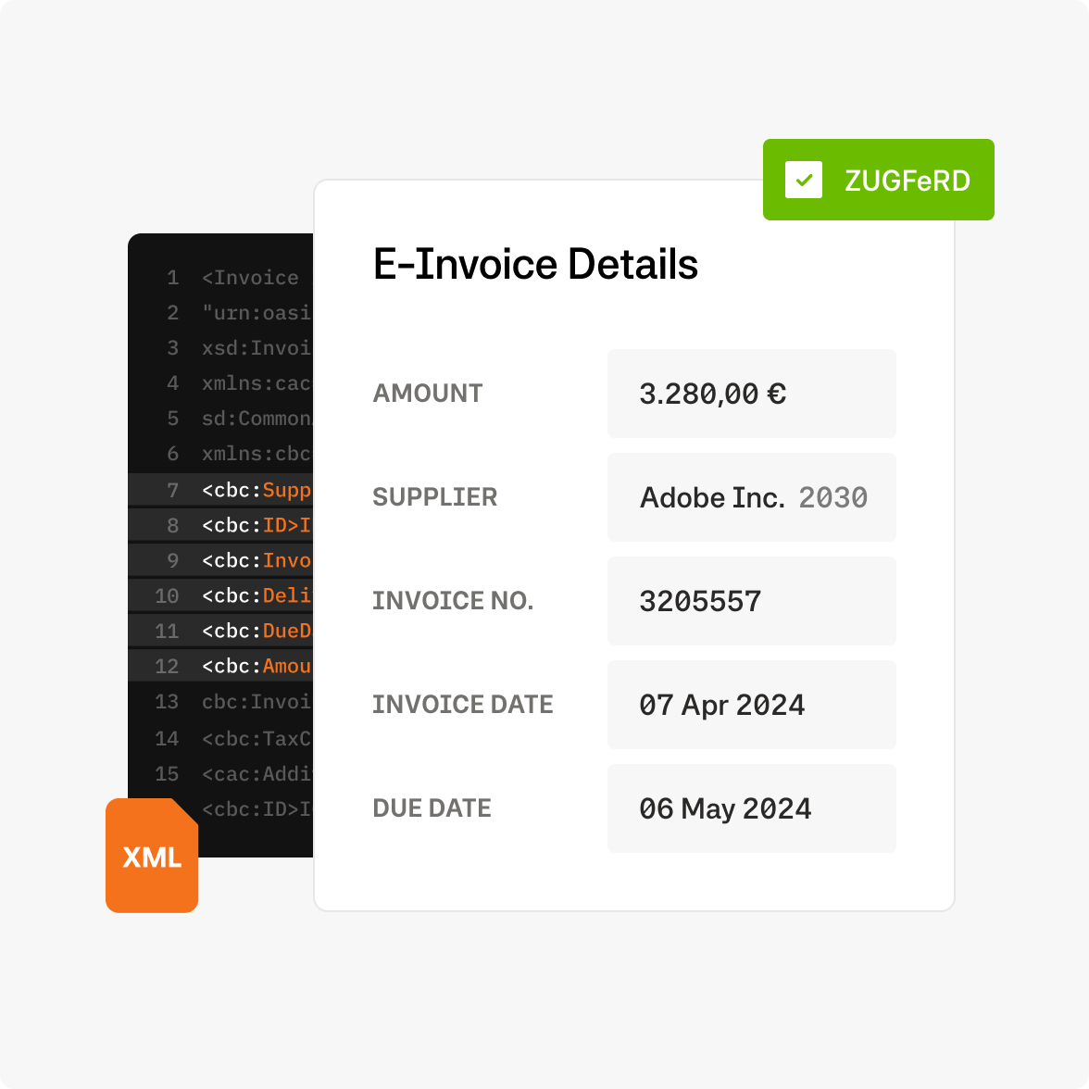This screenshot has height=1089, width=1089.
Task: Click code line 15 with cac:Addi tag
Action: click(256, 774)
